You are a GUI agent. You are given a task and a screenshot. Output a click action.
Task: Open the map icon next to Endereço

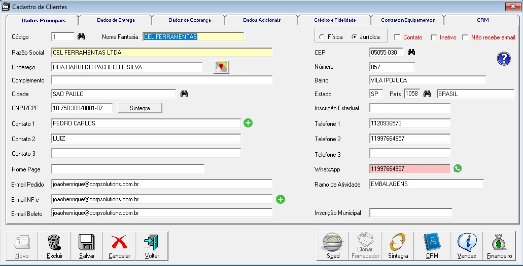(221, 67)
